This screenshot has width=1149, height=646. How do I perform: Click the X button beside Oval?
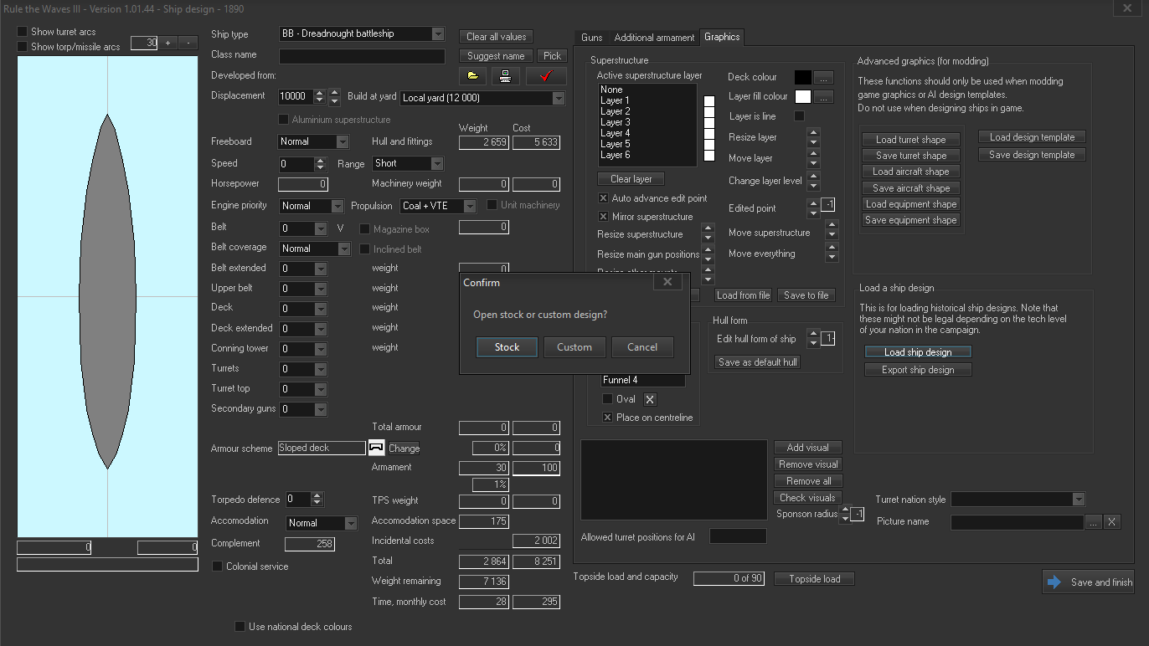click(650, 399)
